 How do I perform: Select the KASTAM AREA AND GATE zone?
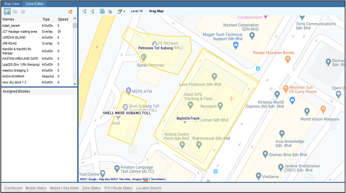[x=37, y=59]
